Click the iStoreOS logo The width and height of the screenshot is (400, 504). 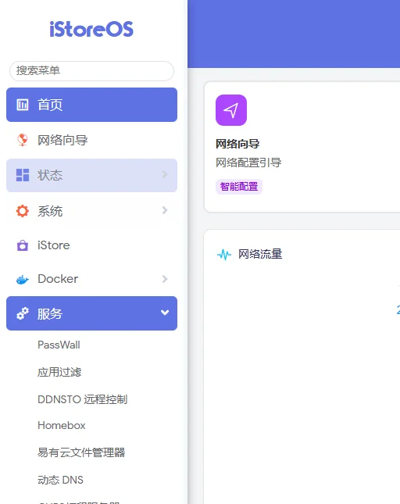click(91, 29)
